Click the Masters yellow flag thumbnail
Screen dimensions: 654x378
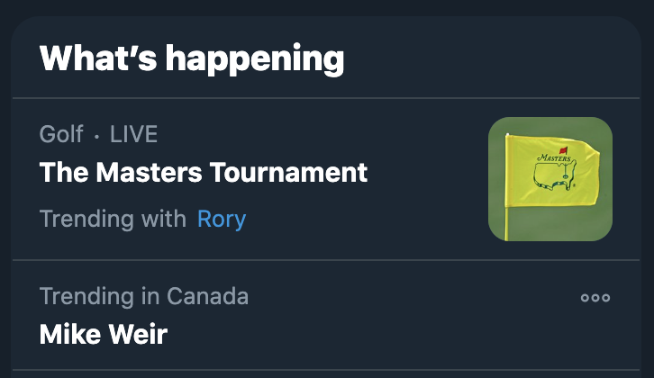tap(550, 179)
